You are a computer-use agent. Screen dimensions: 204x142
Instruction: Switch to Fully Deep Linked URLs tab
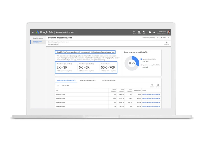click(109, 81)
